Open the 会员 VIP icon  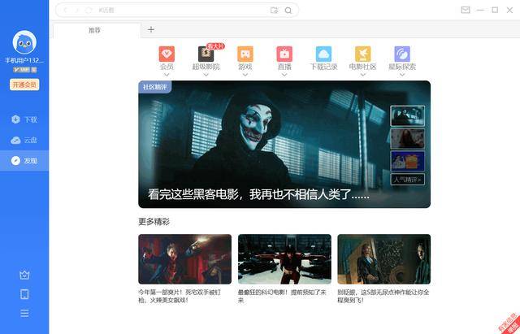[x=167, y=54]
